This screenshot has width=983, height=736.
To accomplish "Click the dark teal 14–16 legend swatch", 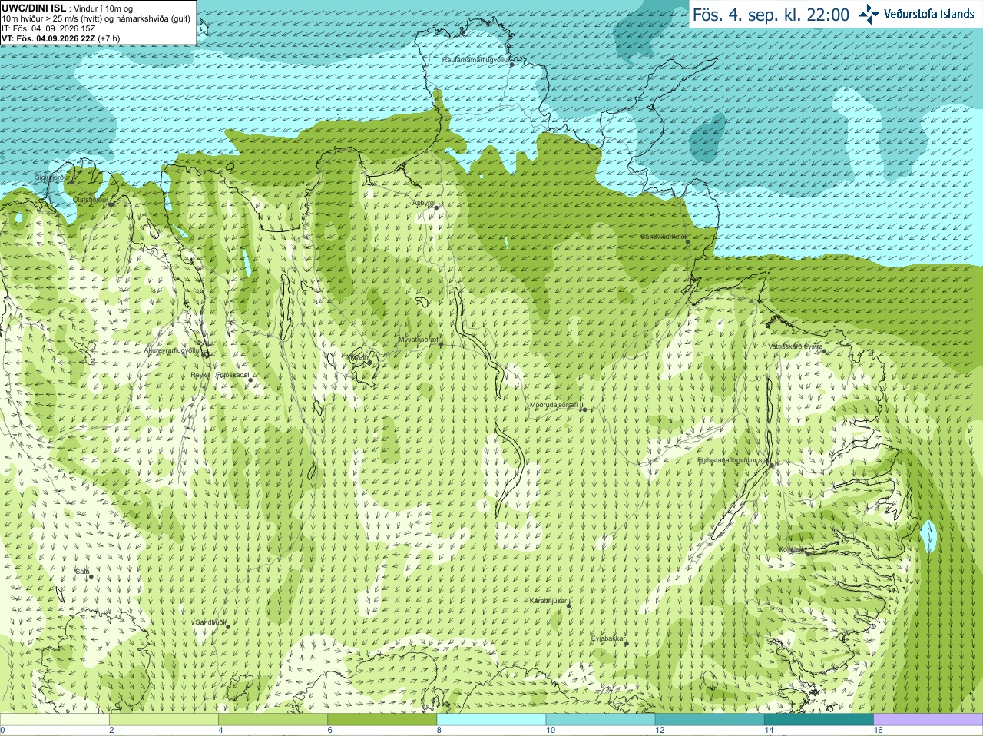I will coord(819,720).
